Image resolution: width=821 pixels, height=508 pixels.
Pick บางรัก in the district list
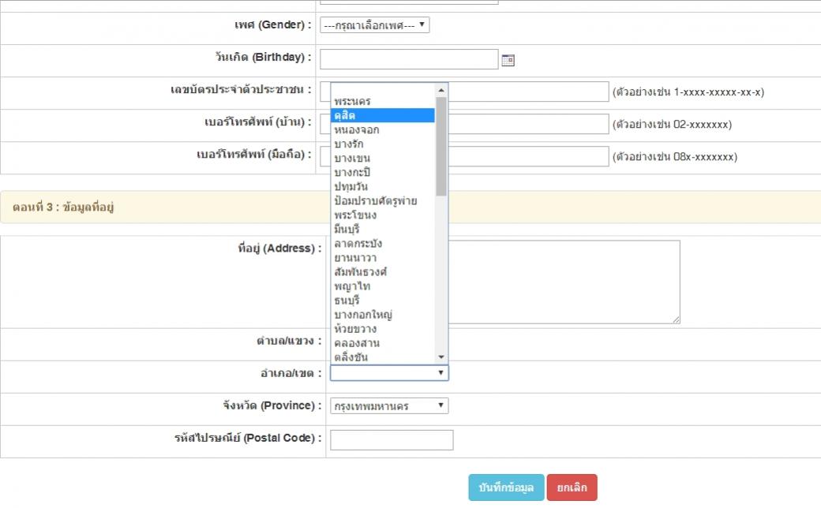[x=349, y=144]
